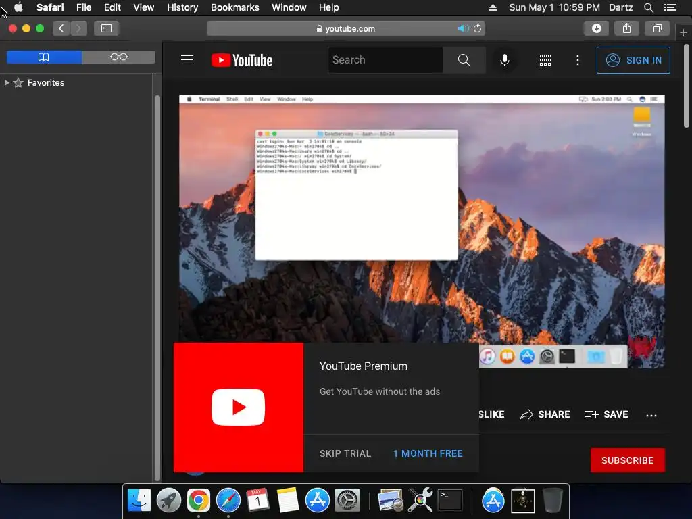The width and height of the screenshot is (692, 519).
Task: Open Launchpad from the Dock
Action: 168,501
